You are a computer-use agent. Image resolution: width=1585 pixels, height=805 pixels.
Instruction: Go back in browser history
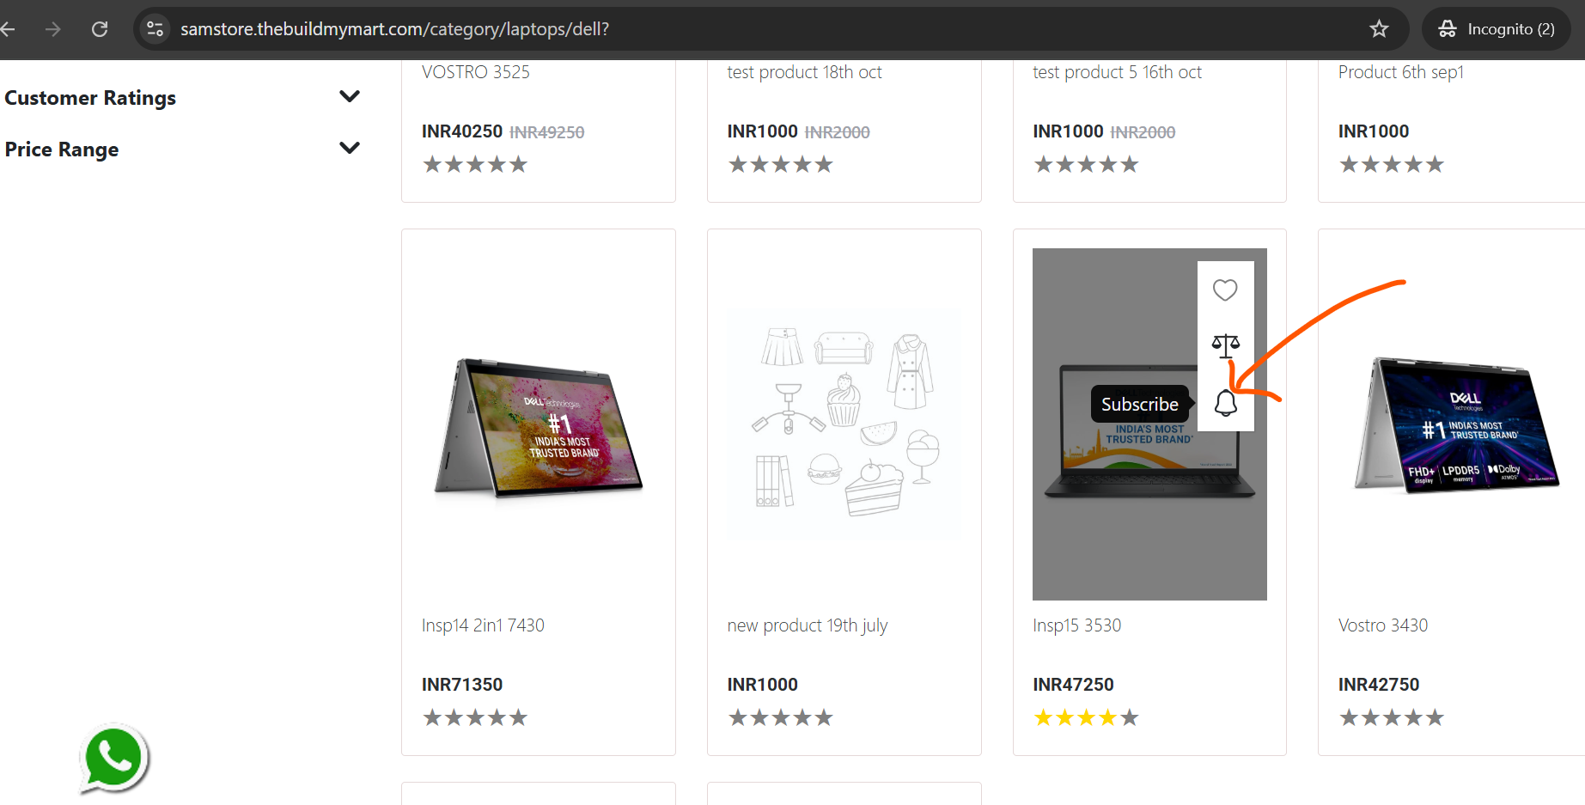pos(9,29)
